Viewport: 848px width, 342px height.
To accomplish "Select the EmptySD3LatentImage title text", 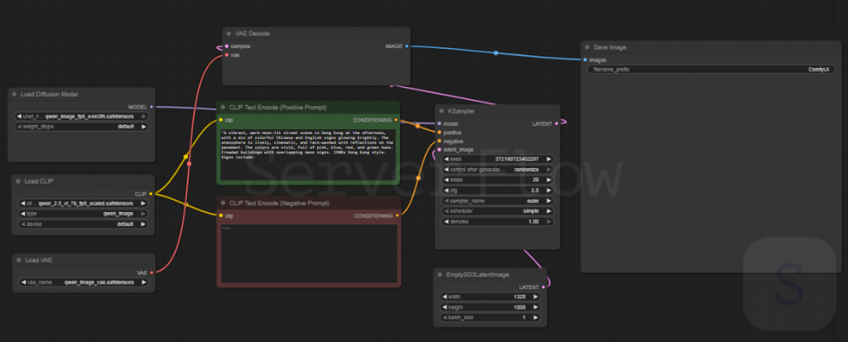I will pyautogui.click(x=478, y=275).
